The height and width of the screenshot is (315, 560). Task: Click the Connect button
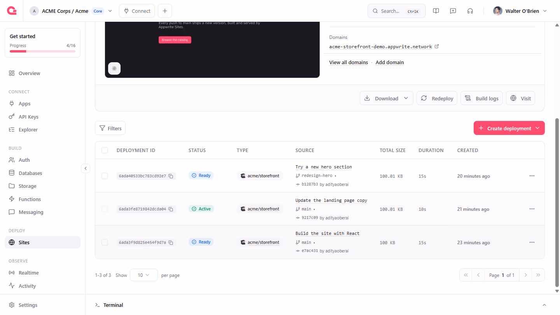click(x=137, y=11)
